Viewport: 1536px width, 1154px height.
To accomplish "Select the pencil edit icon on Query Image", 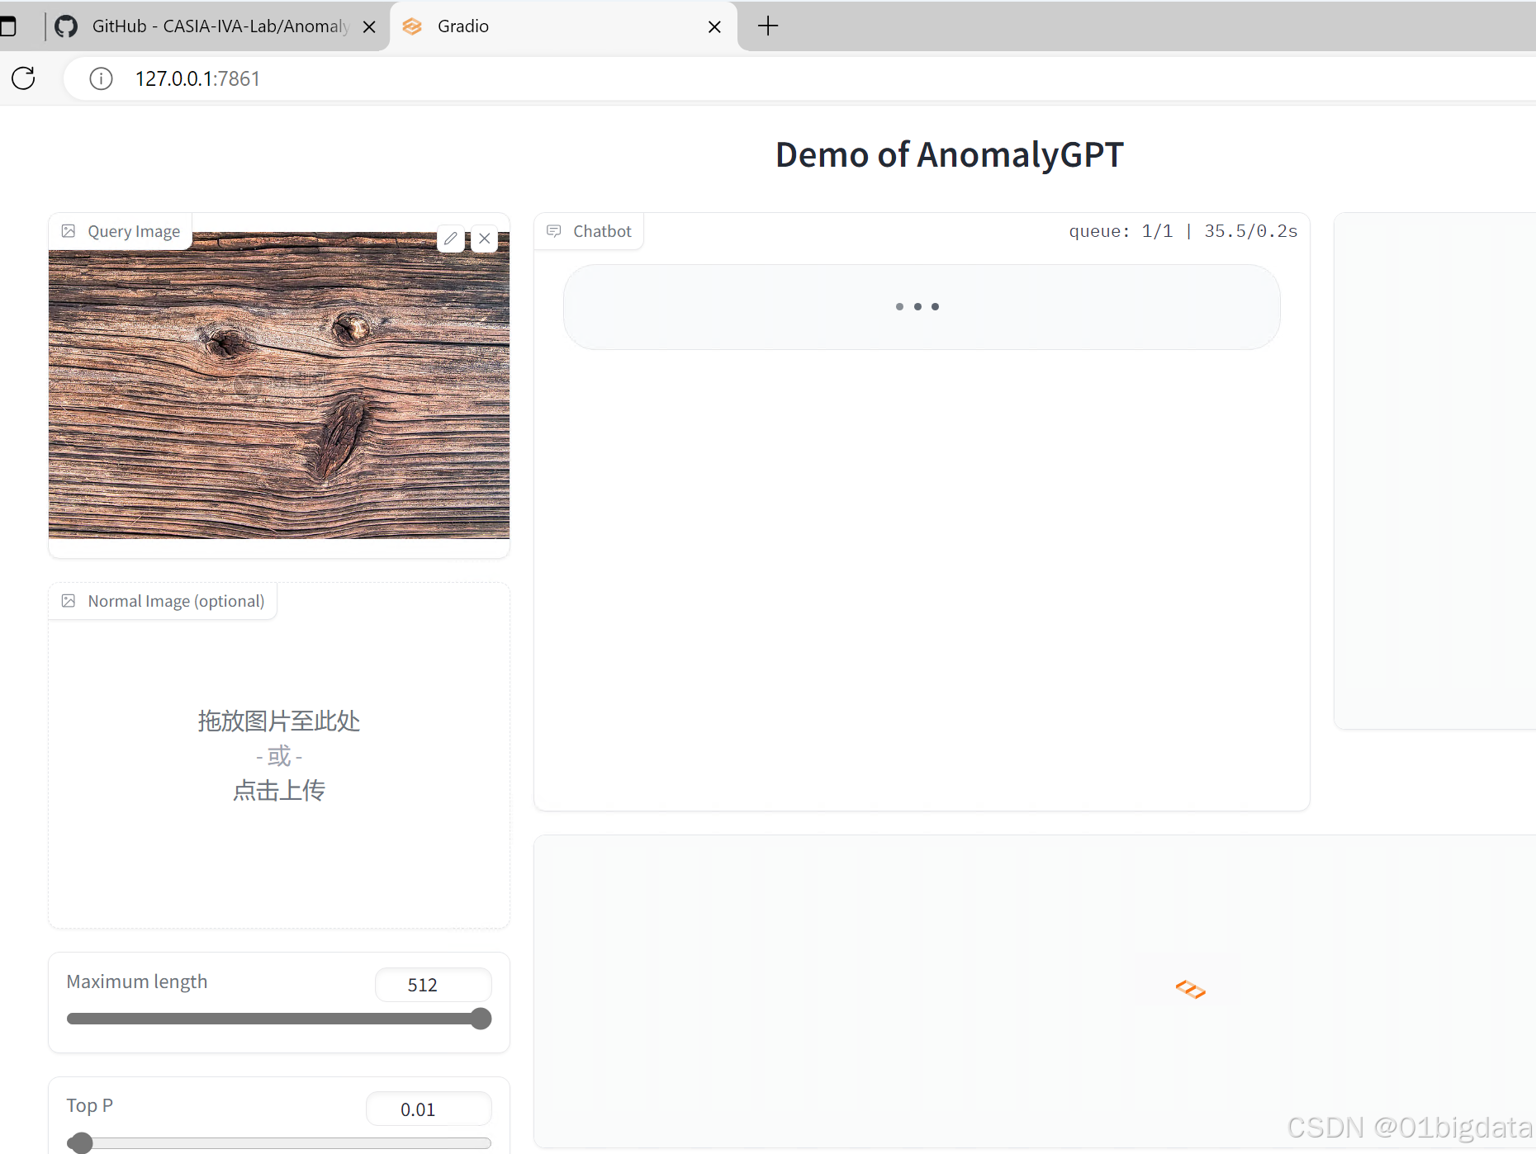I will tap(451, 238).
